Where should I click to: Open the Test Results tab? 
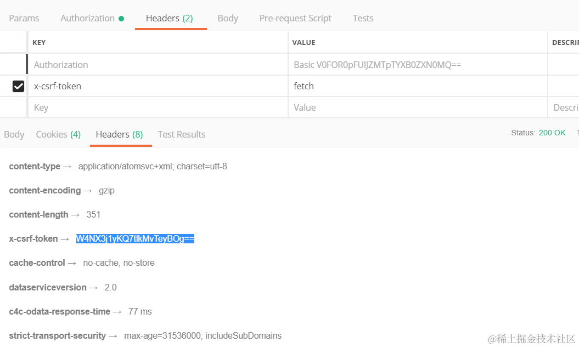pyautogui.click(x=182, y=135)
